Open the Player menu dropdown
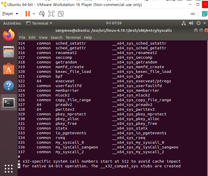Viewport: 208px width, 176px height. (10, 14)
